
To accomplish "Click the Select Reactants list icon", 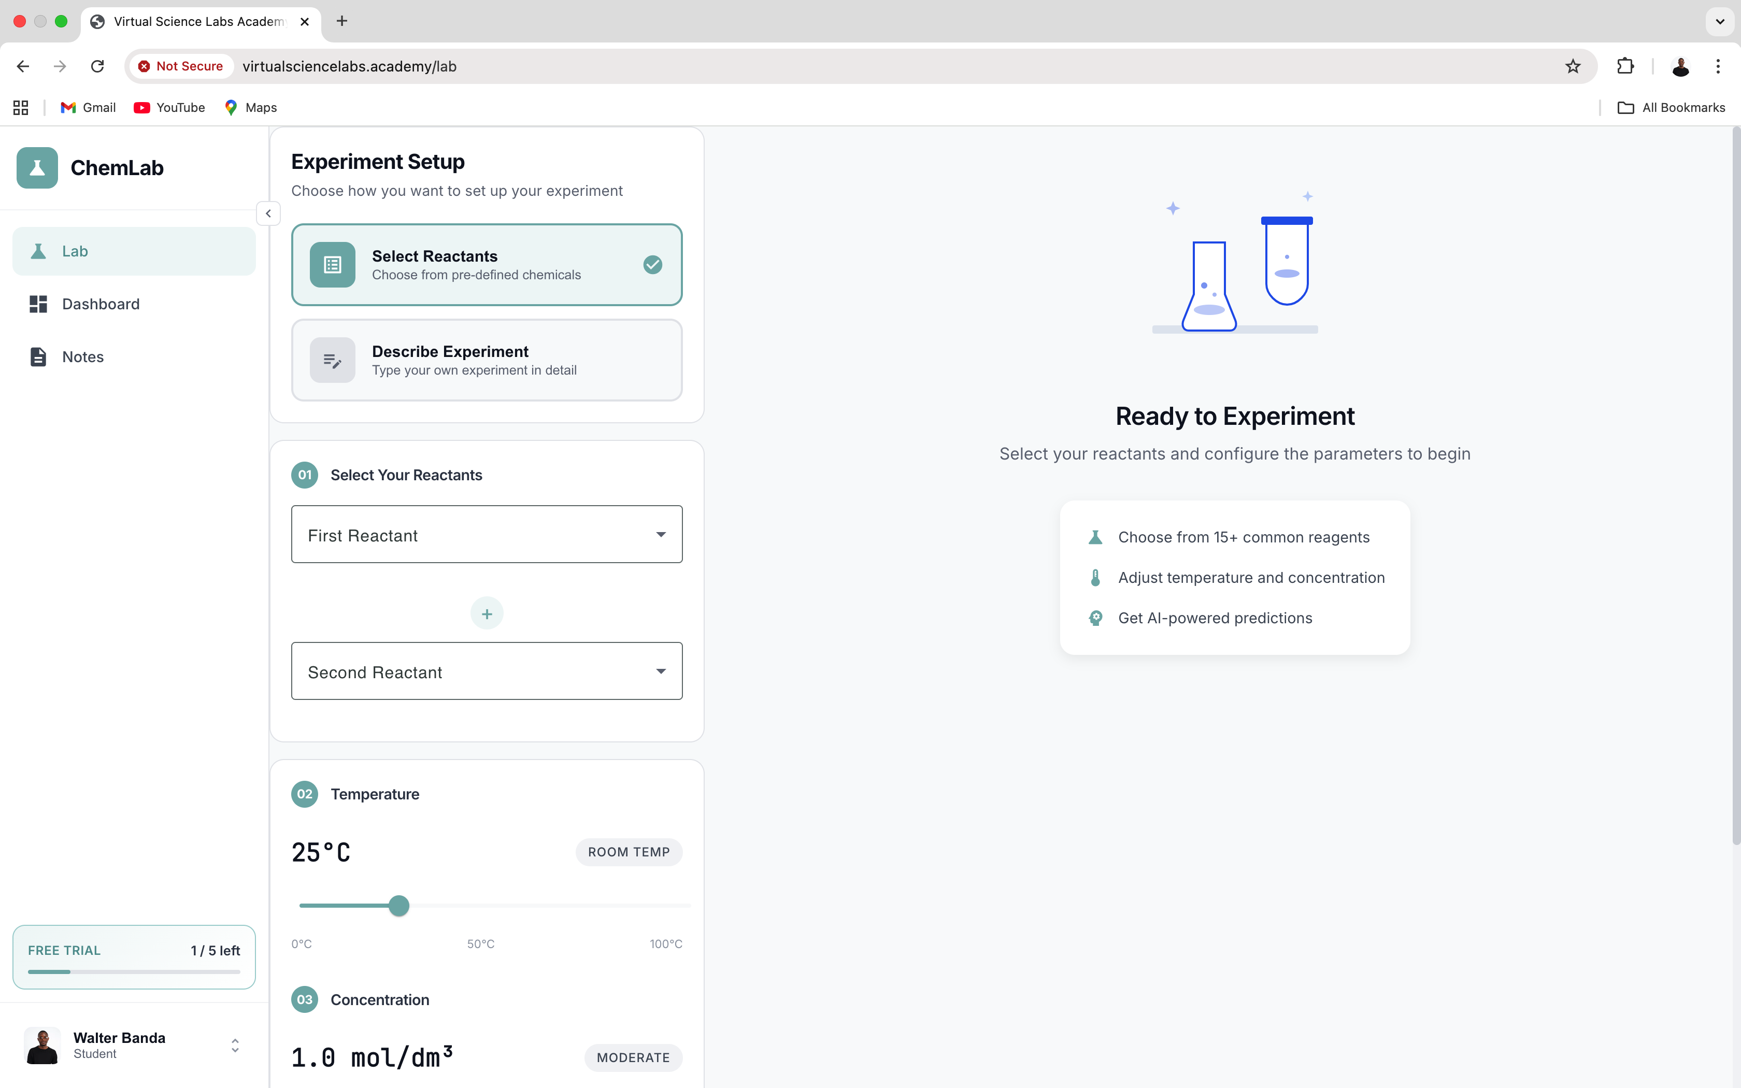I will click(x=332, y=265).
